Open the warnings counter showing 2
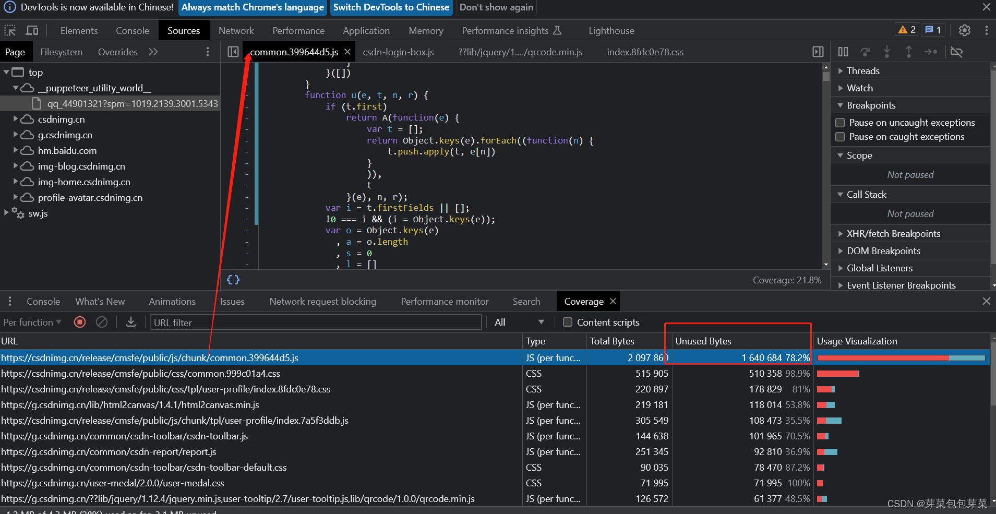The width and height of the screenshot is (996, 514). coord(907,30)
